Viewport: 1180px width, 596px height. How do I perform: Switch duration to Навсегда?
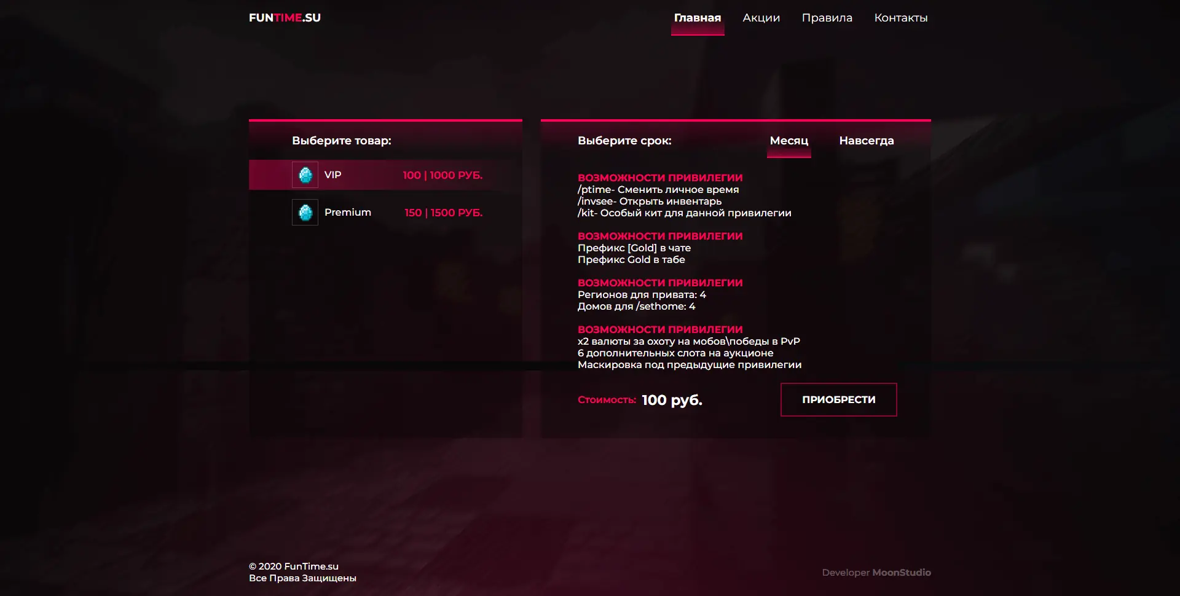coord(866,141)
